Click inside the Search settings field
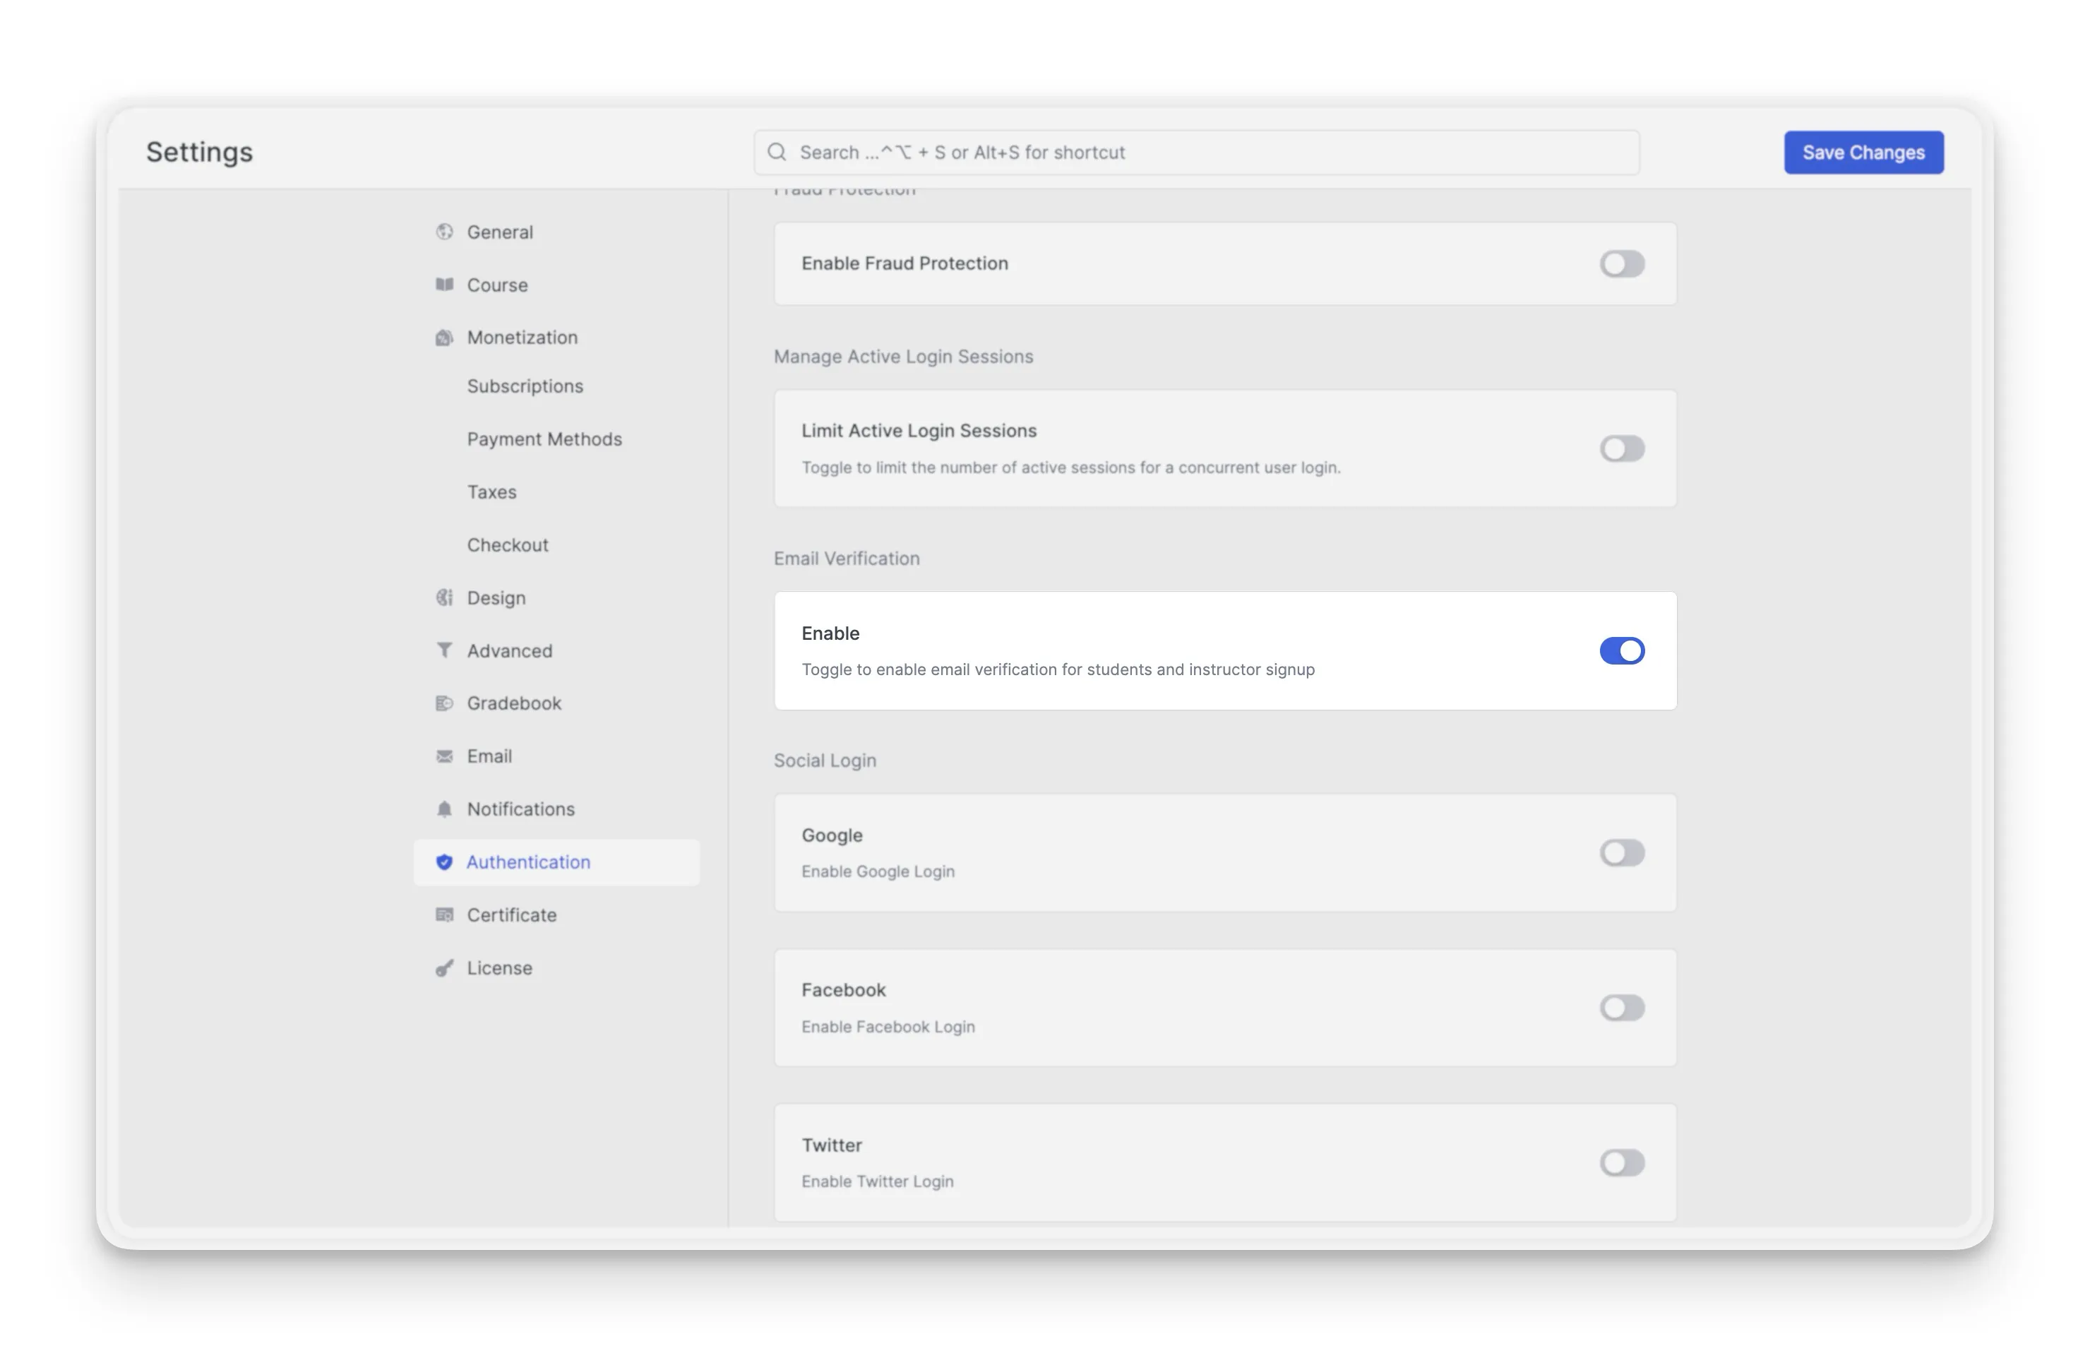The height and width of the screenshot is (1346, 2090). tap(1197, 151)
